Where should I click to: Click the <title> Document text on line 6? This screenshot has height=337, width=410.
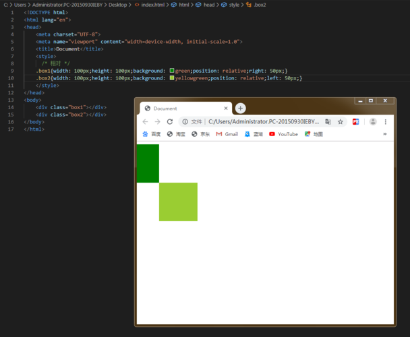coord(68,49)
